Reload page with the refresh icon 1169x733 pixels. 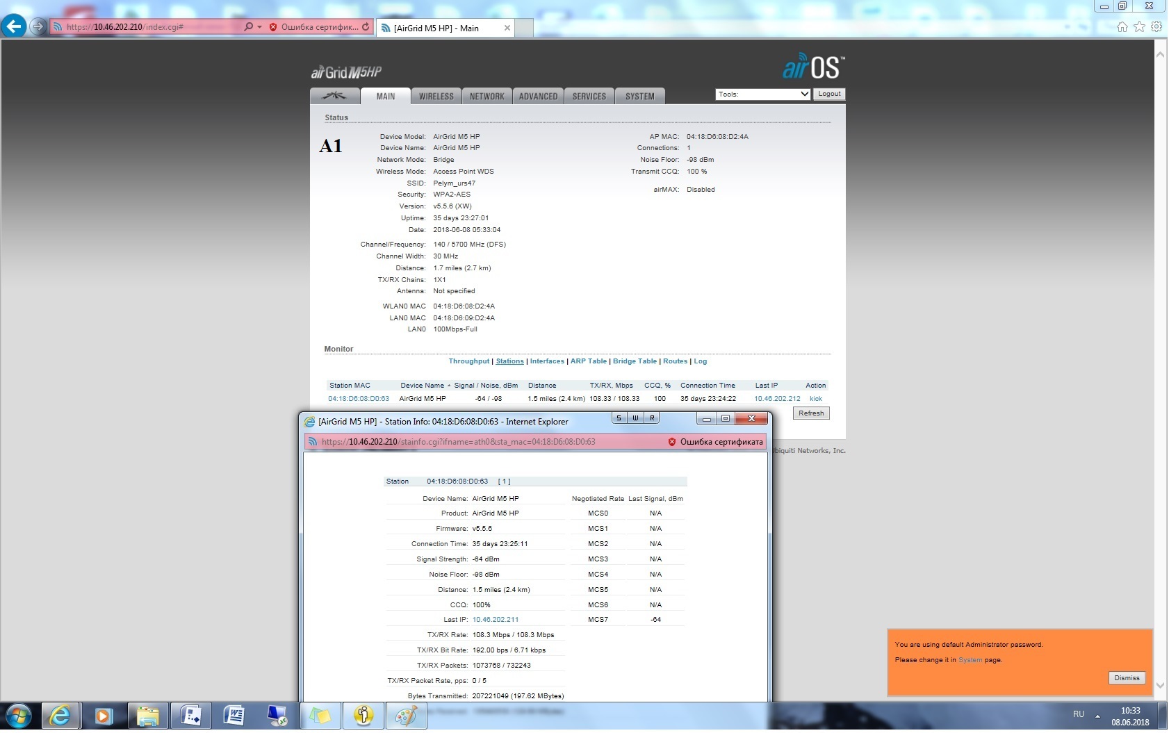coord(366,27)
